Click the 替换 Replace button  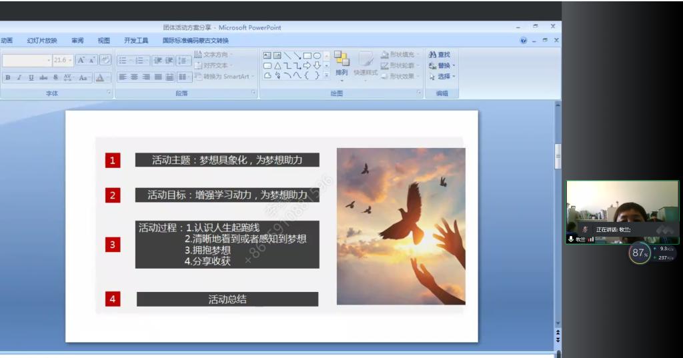(442, 65)
